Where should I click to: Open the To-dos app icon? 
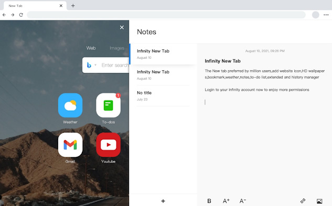[x=108, y=105]
